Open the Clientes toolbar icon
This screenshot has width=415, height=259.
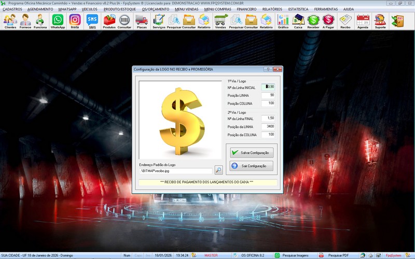click(x=10, y=21)
